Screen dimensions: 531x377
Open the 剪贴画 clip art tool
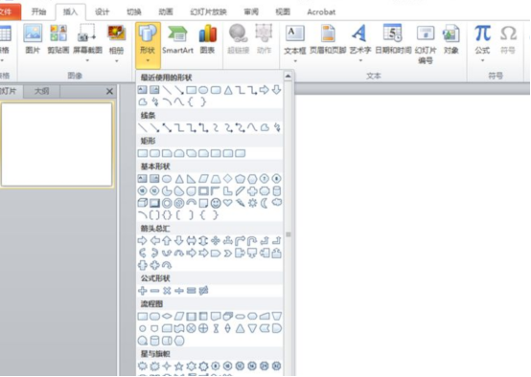[x=58, y=40]
